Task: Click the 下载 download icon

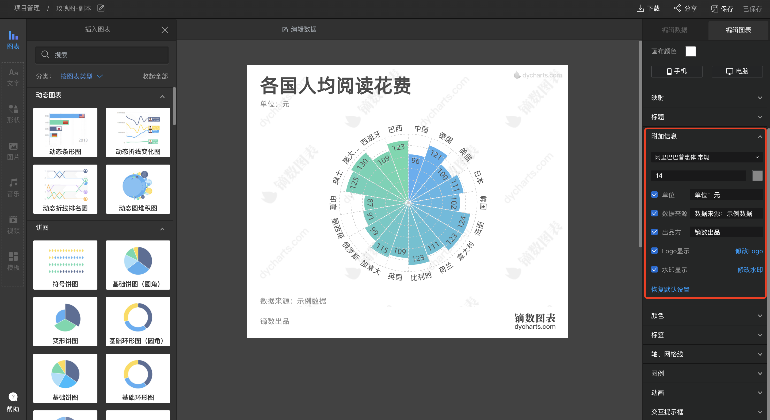Action: (640, 8)
